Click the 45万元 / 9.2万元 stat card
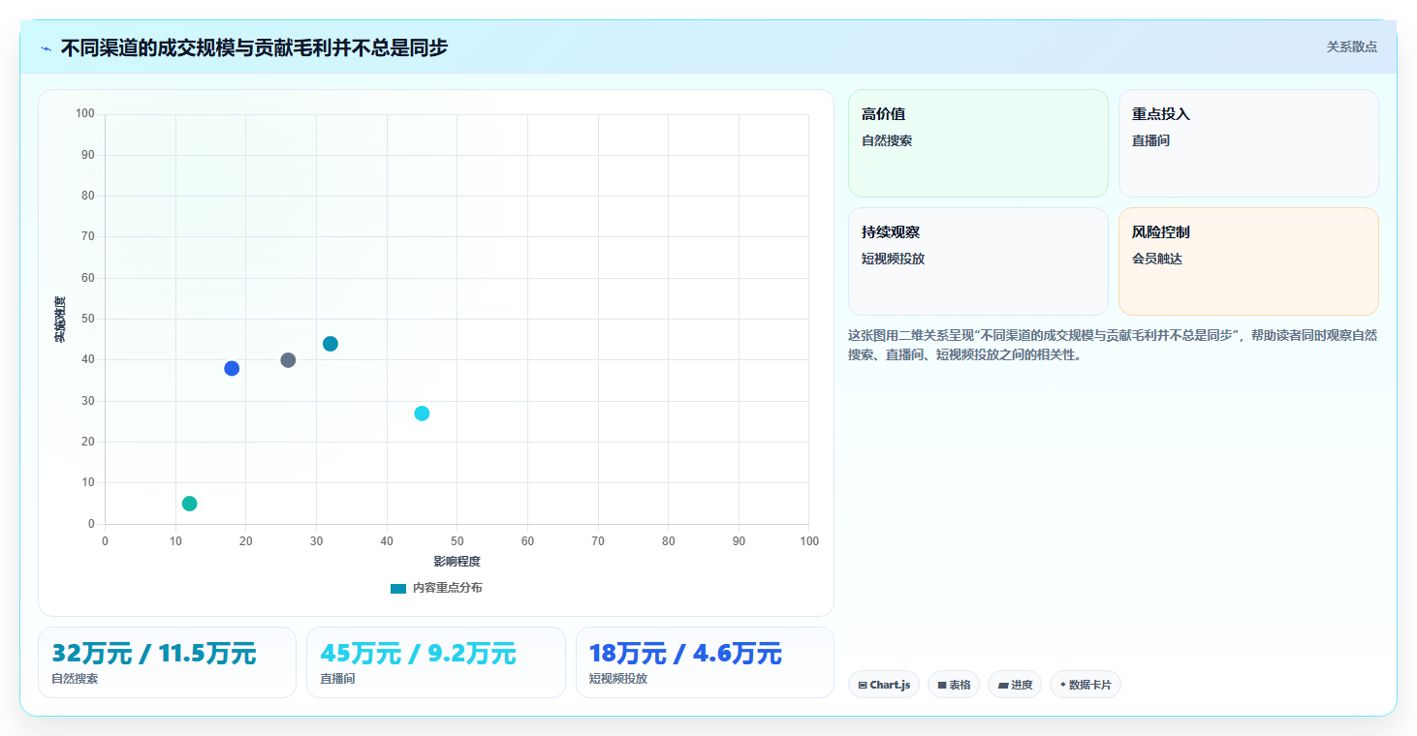This screenshot has width=1417, height=736. (436, 662)
